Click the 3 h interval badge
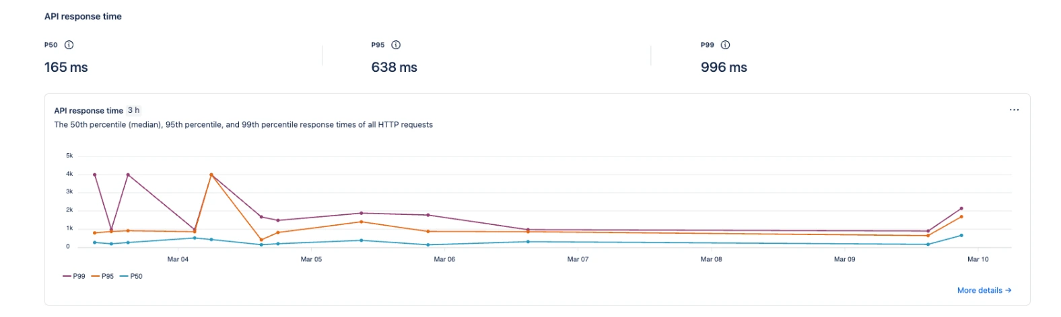 pyautogui.click(x=133, y=110)
